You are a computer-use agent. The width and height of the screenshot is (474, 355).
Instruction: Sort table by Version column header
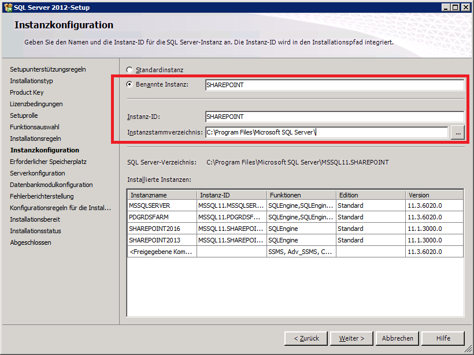pyautogui.click(x=434, y=195)
